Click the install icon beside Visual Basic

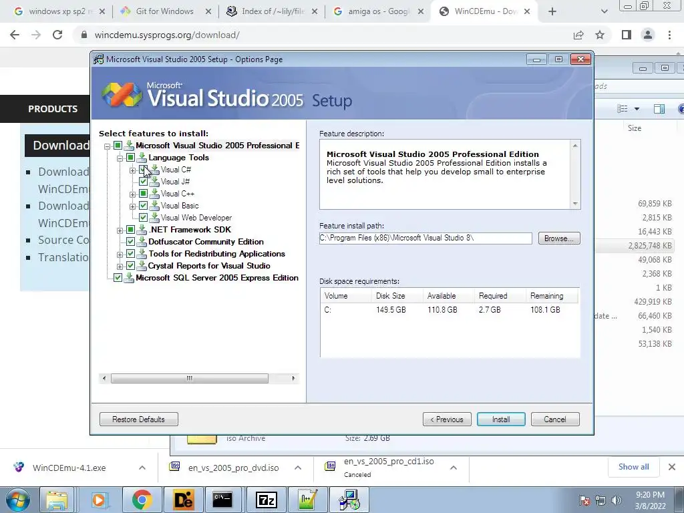point(154,206)
